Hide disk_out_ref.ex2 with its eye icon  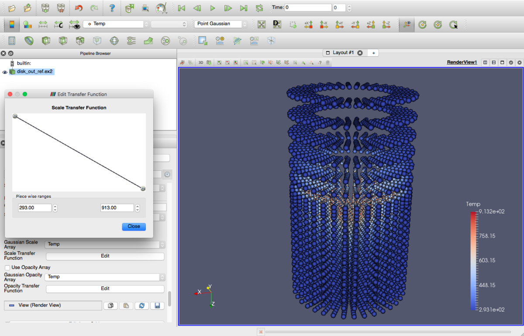tap(5, 72)
